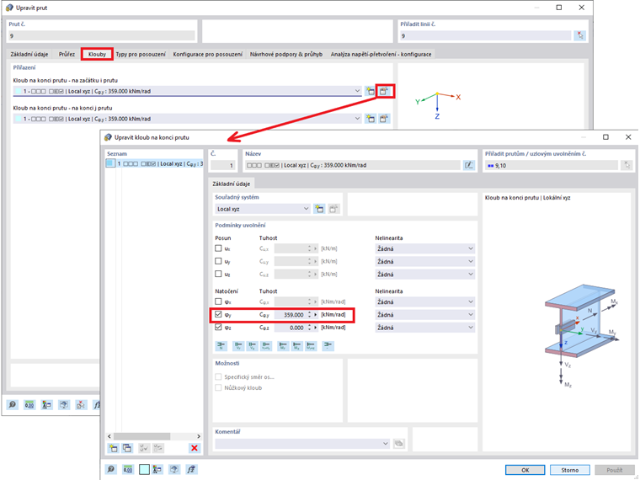Click the Vz shear release icon
Viewport: 640px width, 480px height.
coord(253,346)
